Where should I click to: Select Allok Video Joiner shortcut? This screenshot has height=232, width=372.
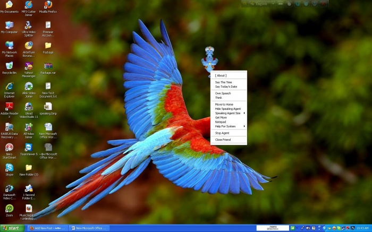coord(29,90)
